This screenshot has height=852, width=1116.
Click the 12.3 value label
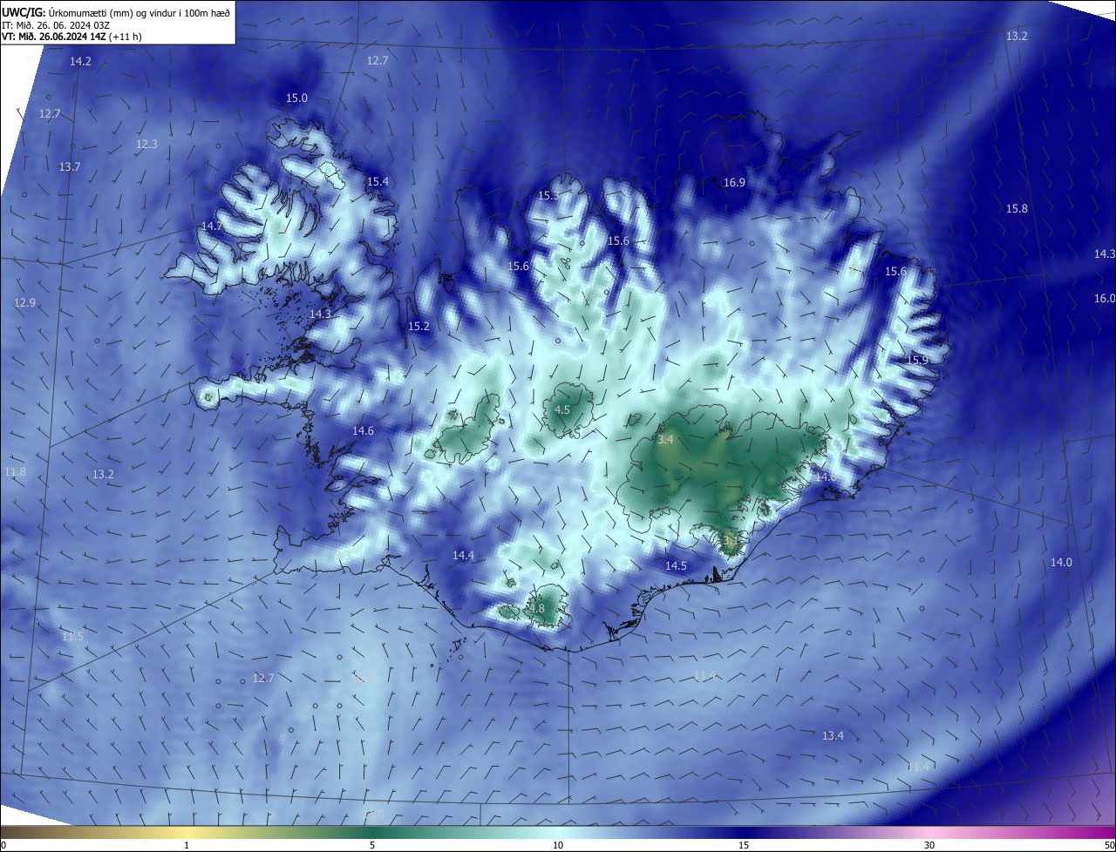click(146, 145)
